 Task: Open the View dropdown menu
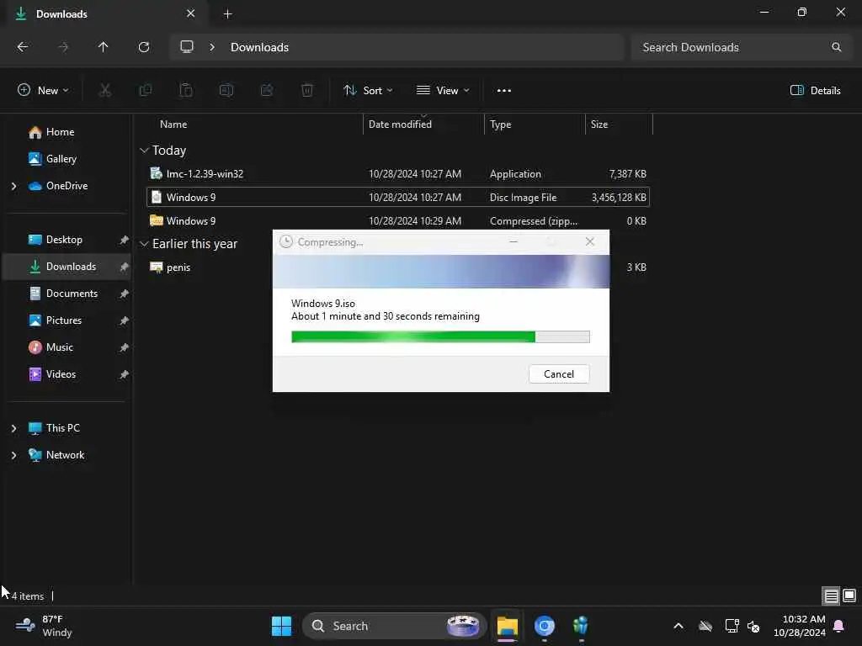(443, 91)
